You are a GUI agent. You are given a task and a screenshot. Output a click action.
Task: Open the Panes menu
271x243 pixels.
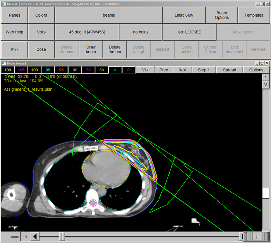tap(14, 15)
